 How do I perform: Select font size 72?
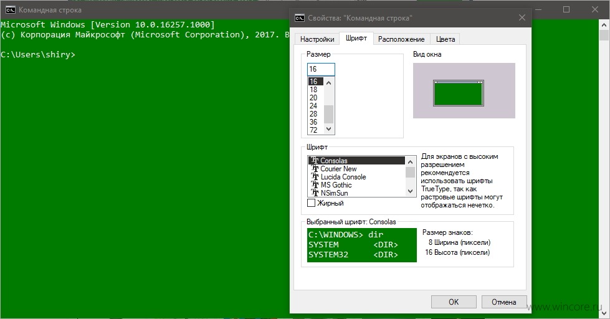(x=316, y=130)
